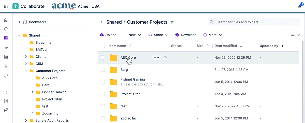Bookmark Customer Projects with star icon
This screenshot has width=305, height=123.
172,22
